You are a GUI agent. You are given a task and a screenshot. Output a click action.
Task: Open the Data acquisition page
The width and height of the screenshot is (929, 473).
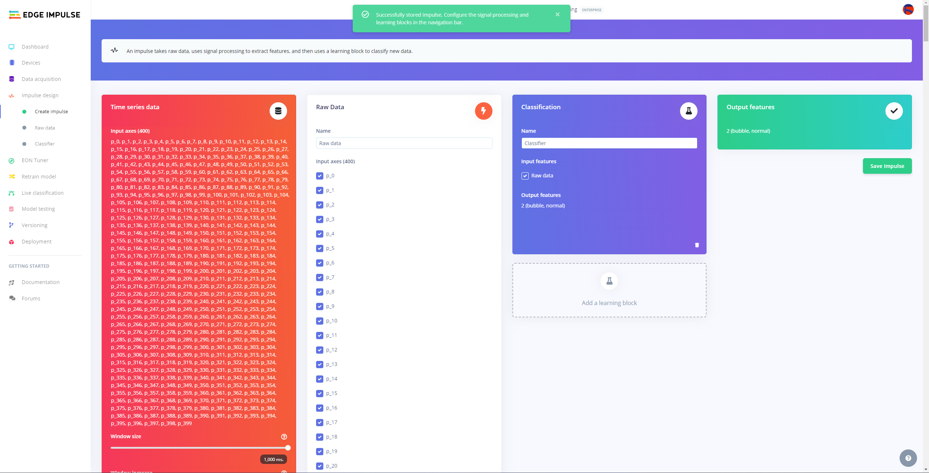click(41, 79)
